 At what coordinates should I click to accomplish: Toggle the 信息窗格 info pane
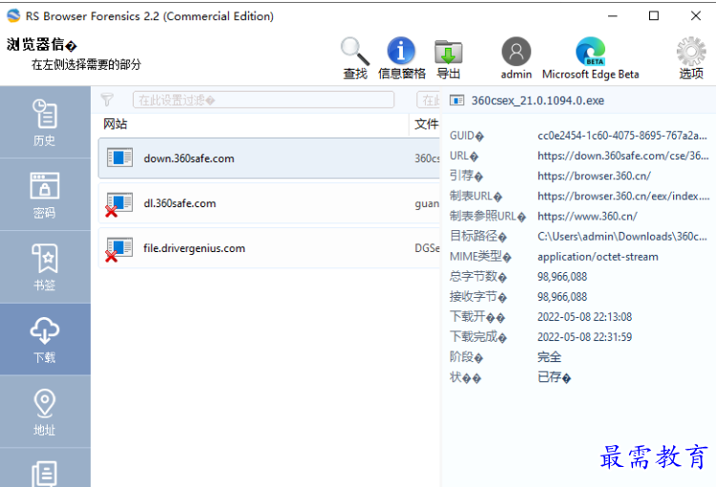tap(401, 58)
